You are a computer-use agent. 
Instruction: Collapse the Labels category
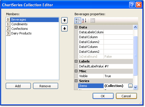[x=76, y=61]
